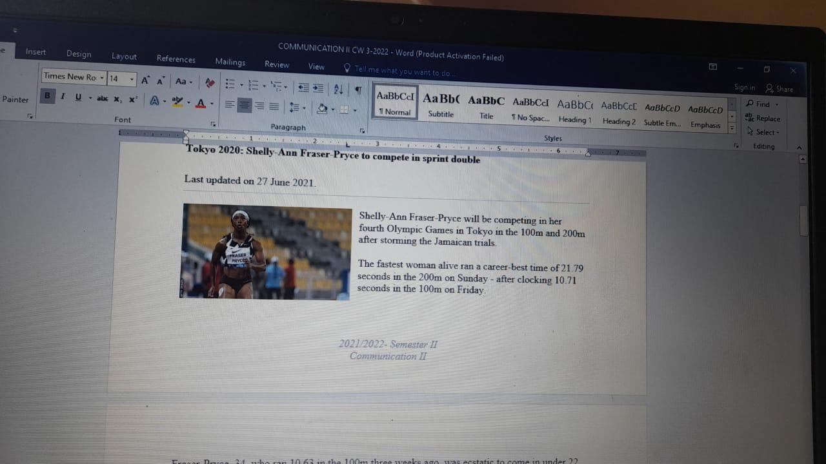Apply bulleted list

click(230, 84)
